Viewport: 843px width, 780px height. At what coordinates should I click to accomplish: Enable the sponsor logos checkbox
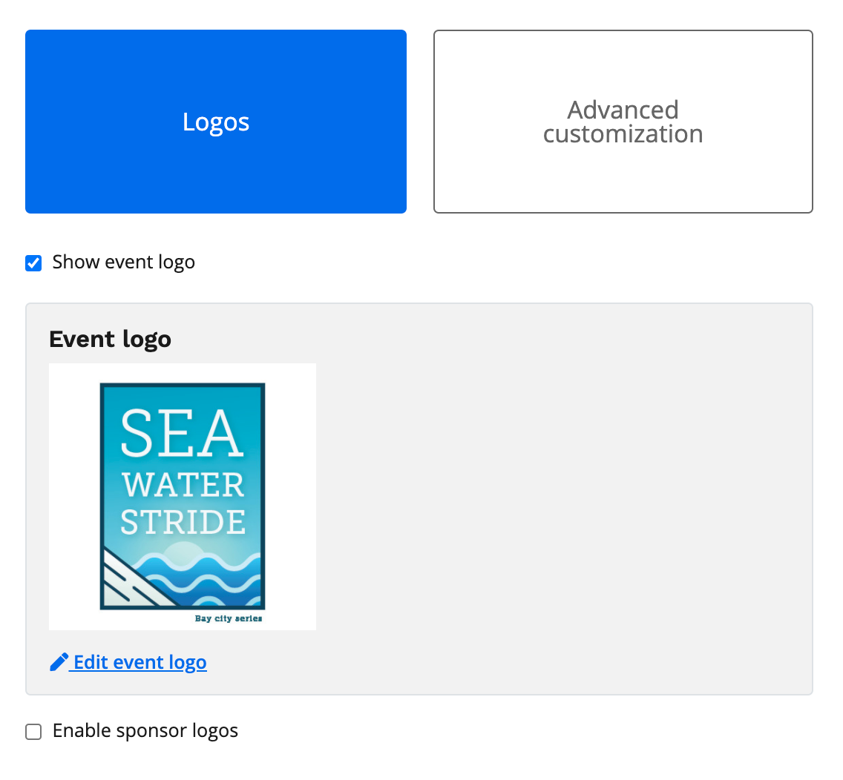coord(33,732)
